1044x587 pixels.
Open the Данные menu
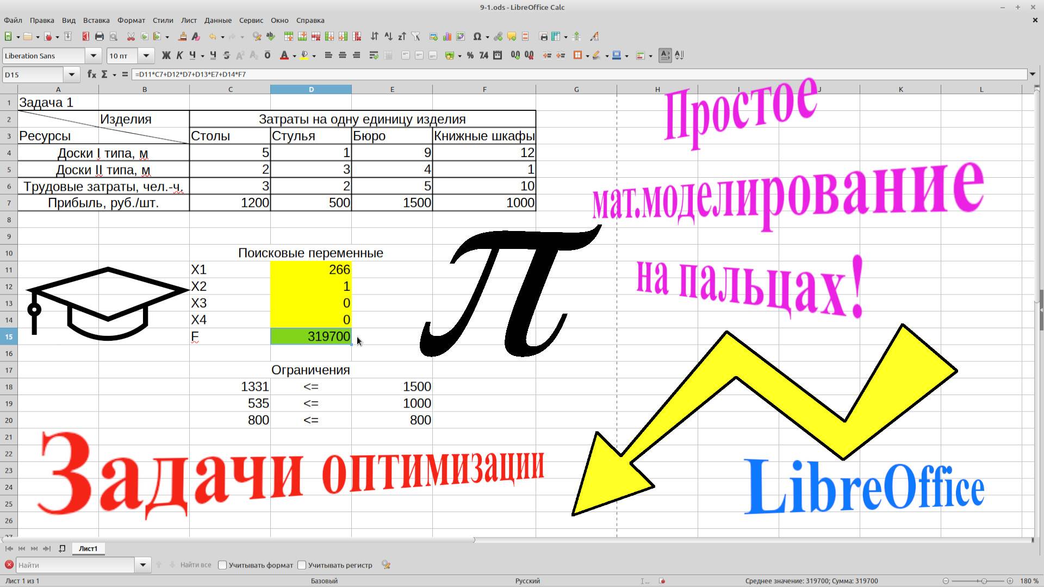217,20
